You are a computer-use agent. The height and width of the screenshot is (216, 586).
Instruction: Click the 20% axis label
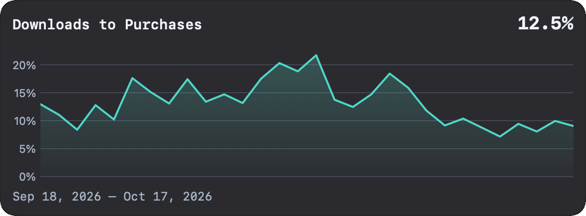(x=24, y=65)
